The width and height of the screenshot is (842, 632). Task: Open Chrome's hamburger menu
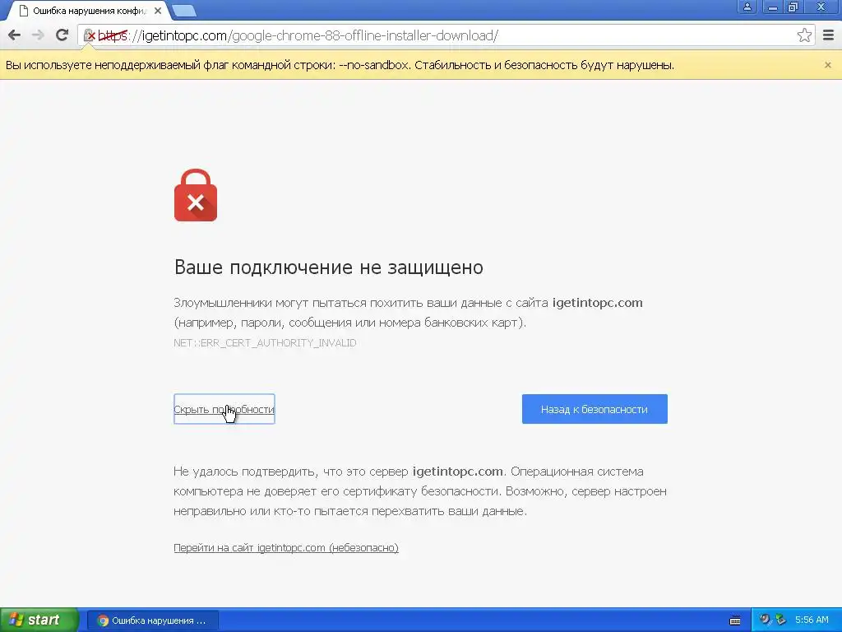[x=829, y=35]
